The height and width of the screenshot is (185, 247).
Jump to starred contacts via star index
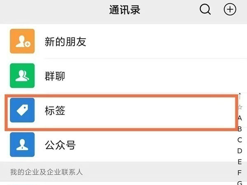coord(240,107)
